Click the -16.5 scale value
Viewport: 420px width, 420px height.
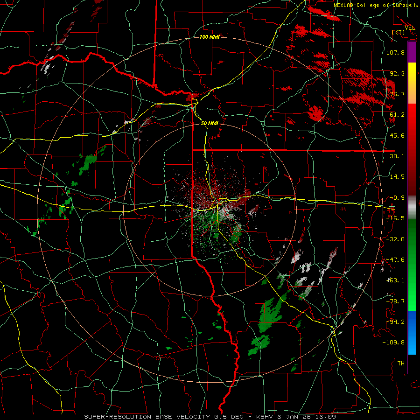click(395, 218)
